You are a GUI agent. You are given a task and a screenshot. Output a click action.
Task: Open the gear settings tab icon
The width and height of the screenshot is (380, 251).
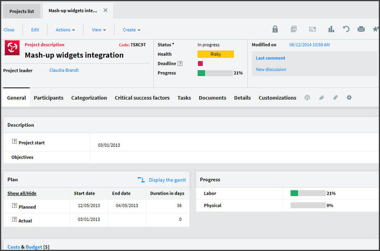pos(349,98)
